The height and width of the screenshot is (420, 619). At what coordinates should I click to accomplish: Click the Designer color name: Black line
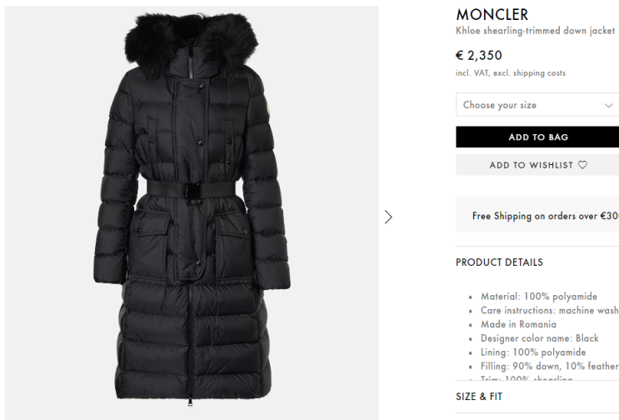(x=539, y=338)
